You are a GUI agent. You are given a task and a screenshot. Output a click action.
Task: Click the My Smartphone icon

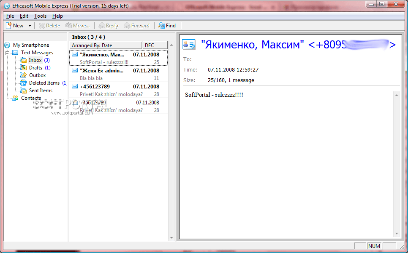[x=8, y=45]
